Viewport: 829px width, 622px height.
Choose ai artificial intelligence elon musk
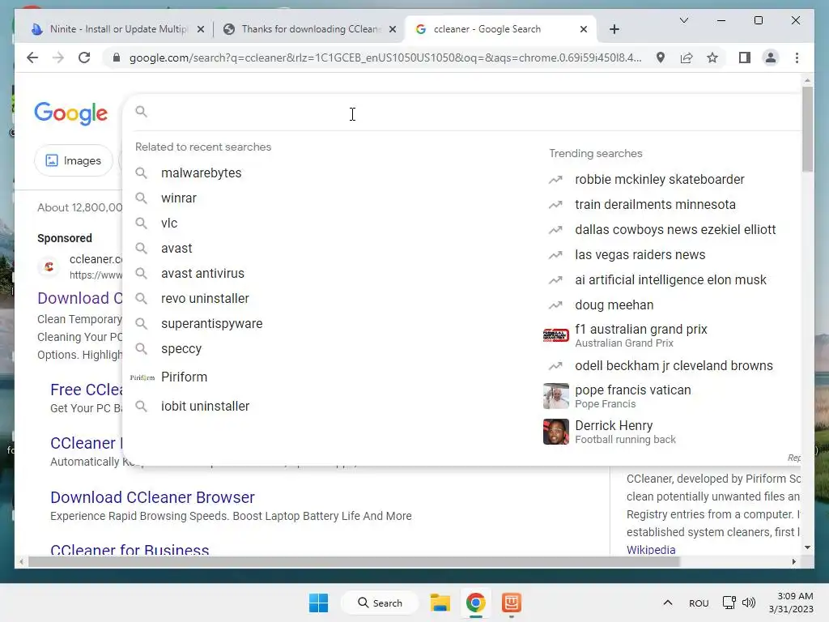(x=670, y=279)
